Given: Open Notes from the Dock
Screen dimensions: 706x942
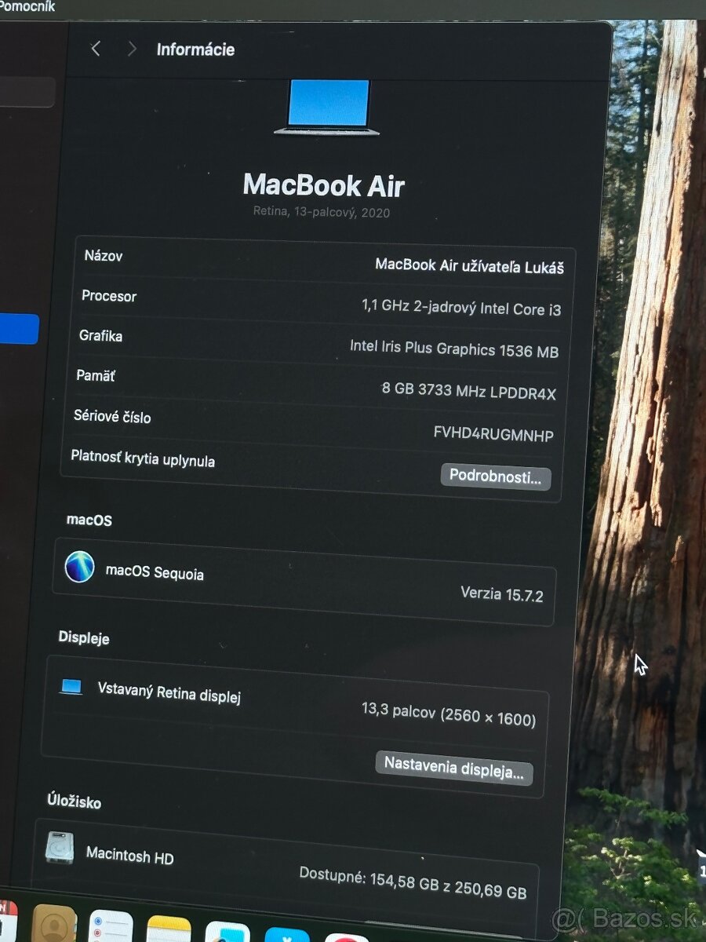Looking at the screenshot, I should (x=169, y=929).
